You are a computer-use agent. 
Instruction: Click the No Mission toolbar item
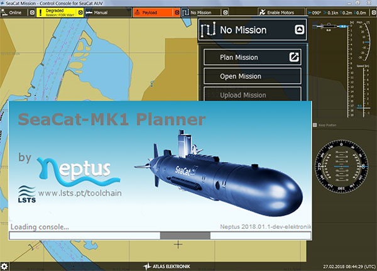tap(205, 13)
